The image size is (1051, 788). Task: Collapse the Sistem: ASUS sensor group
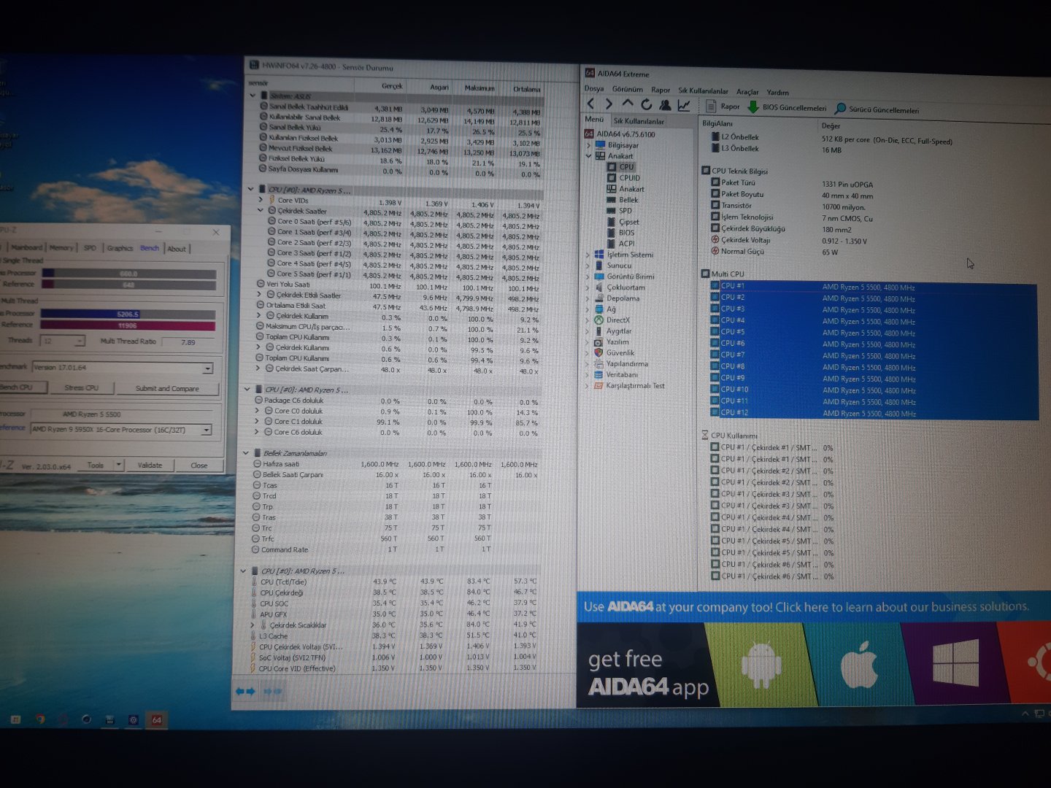[253, 96]
